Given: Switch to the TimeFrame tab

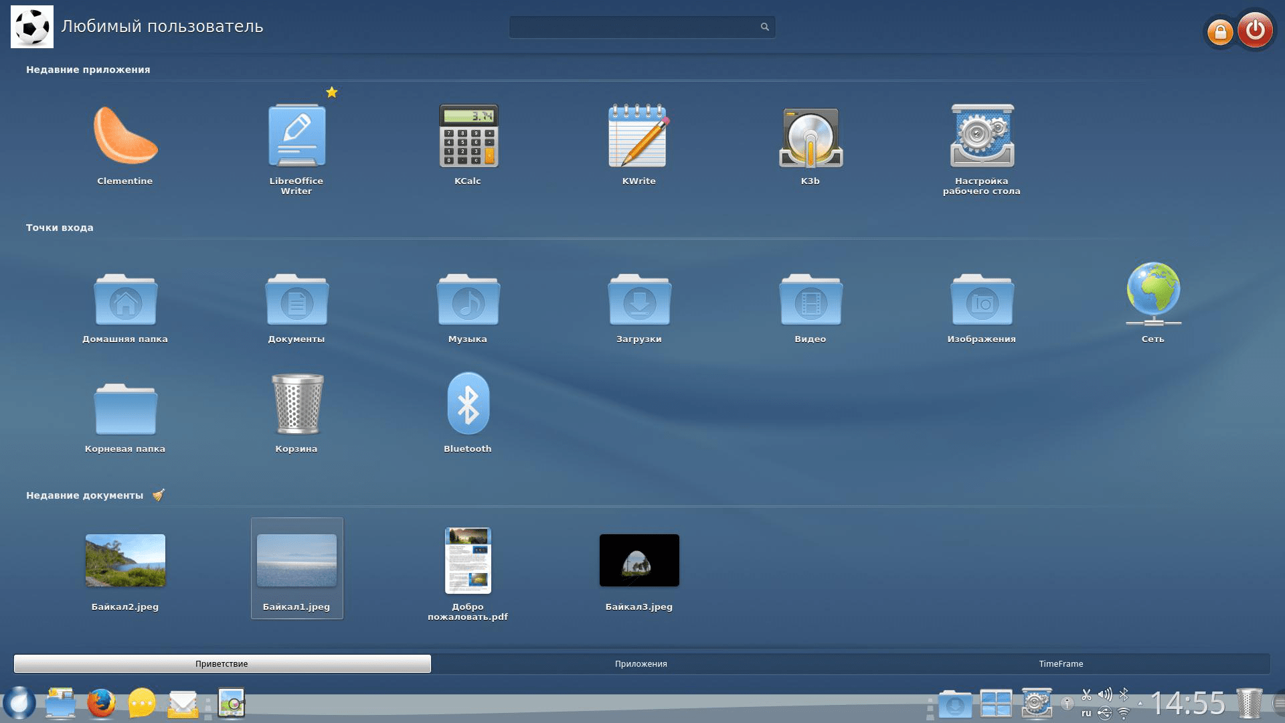Looking at the screenshot, I should tap(1061, 664).
